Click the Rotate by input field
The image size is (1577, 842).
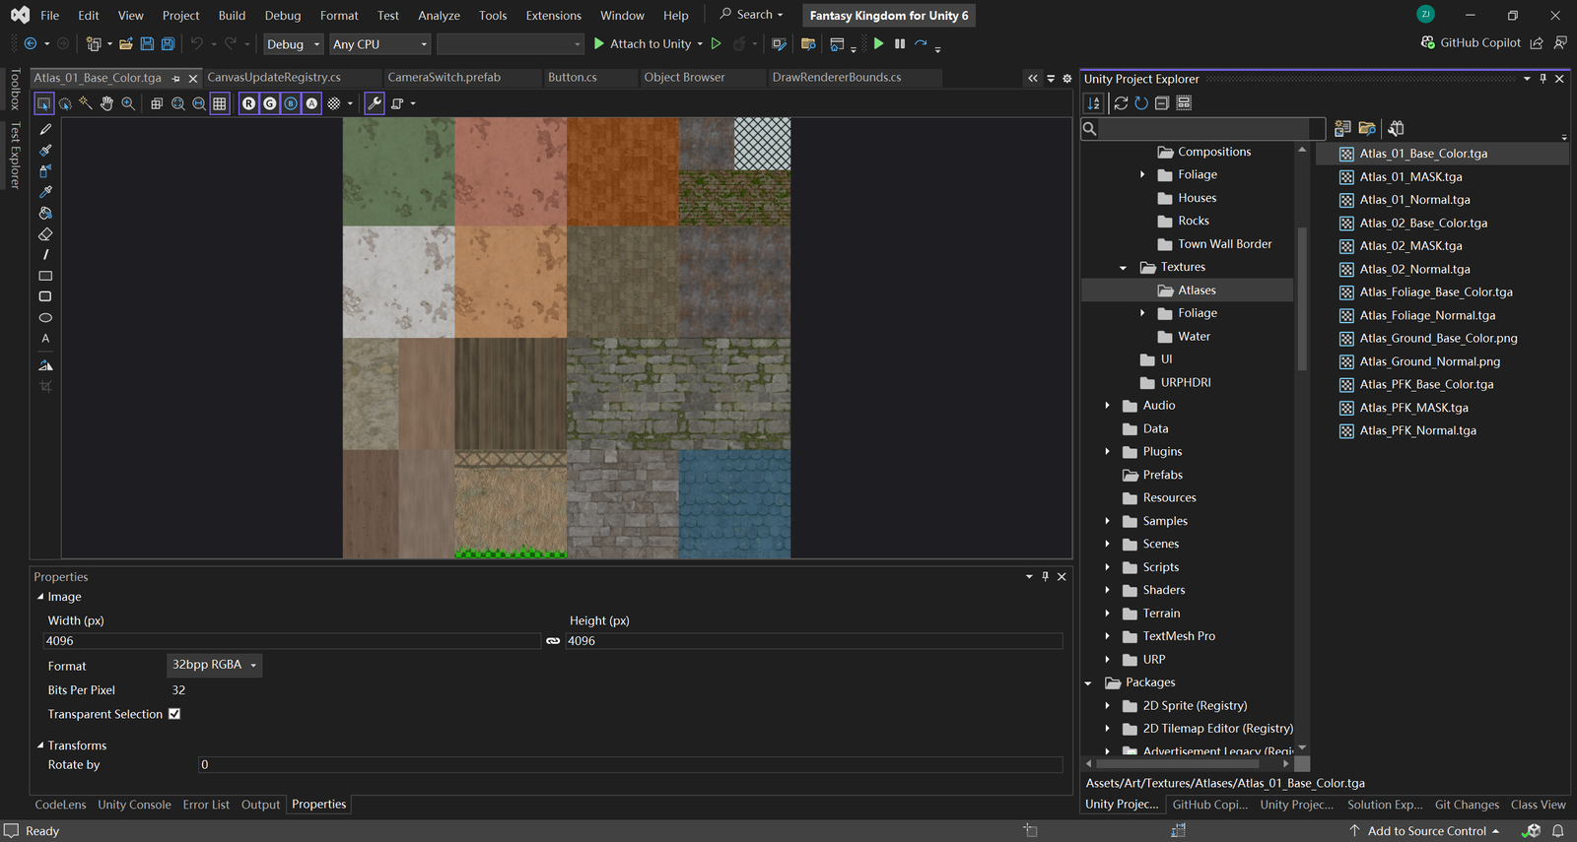pyautogui.click(x=630, y=765)
